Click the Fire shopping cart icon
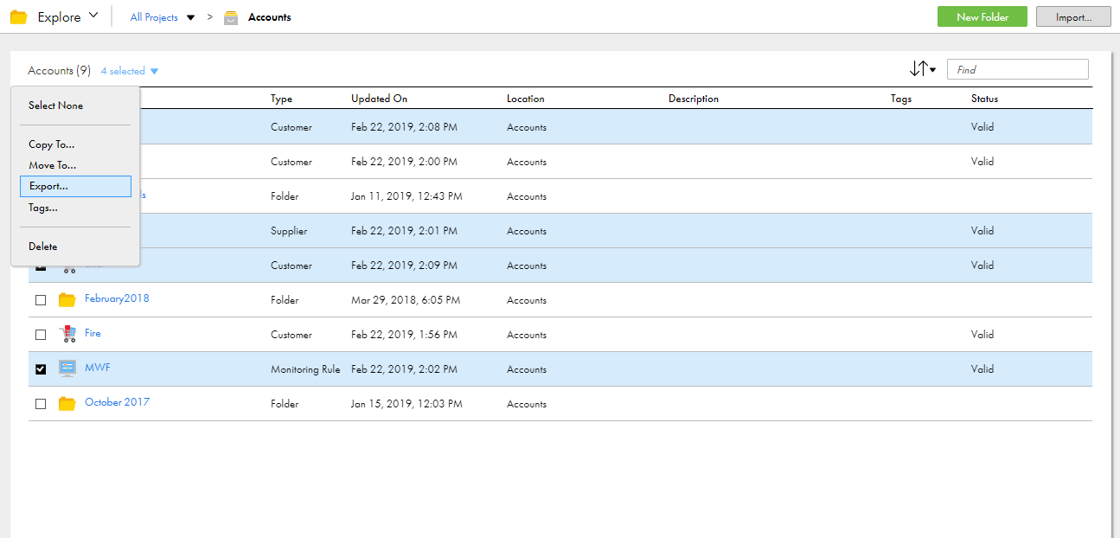This screenshot has width=1120, height=538. pyautogui.click(x=67, y=334)
